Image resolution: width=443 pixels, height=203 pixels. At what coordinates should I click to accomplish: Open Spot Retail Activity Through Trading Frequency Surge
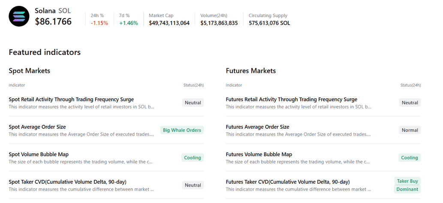click(x=71, y=100)
